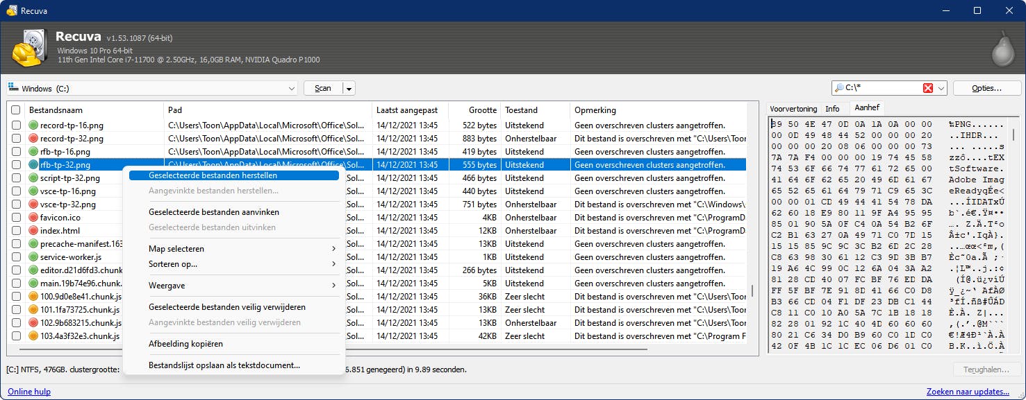1026x400 pixels.
Task: Click the red status dot for favicon.ico
Action: 33,218
